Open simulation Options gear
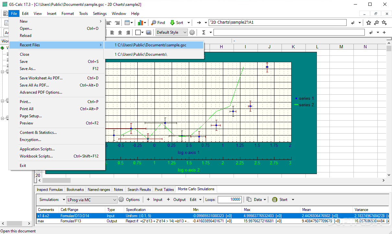This screenshot has height=234, width=392. click(x=129, y=200)
